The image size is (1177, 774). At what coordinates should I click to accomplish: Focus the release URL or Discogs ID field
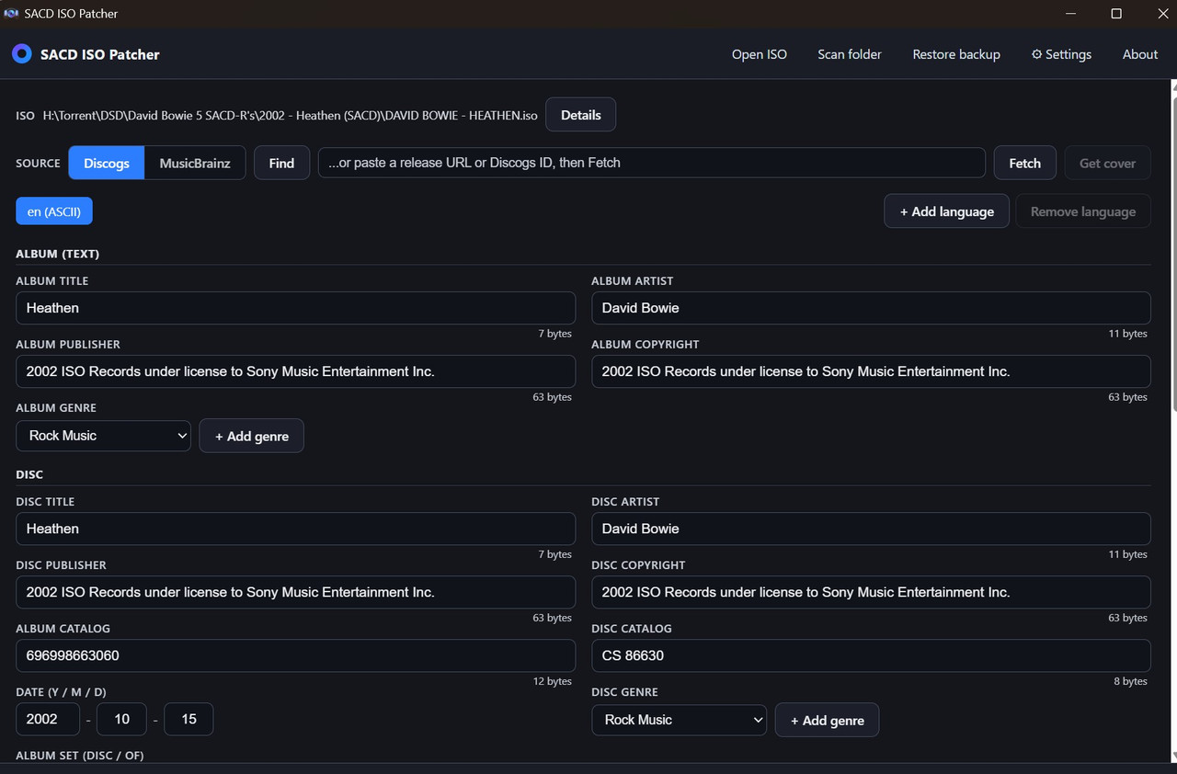click(652, 163)
